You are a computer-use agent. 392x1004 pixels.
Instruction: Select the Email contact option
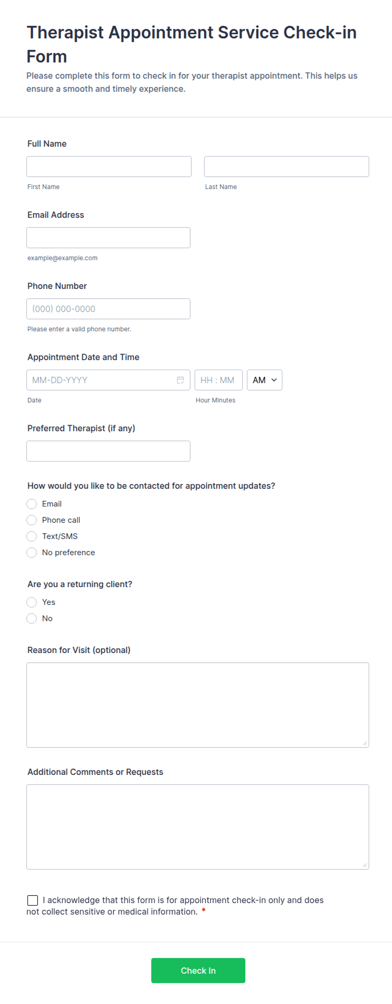[32, 504]
